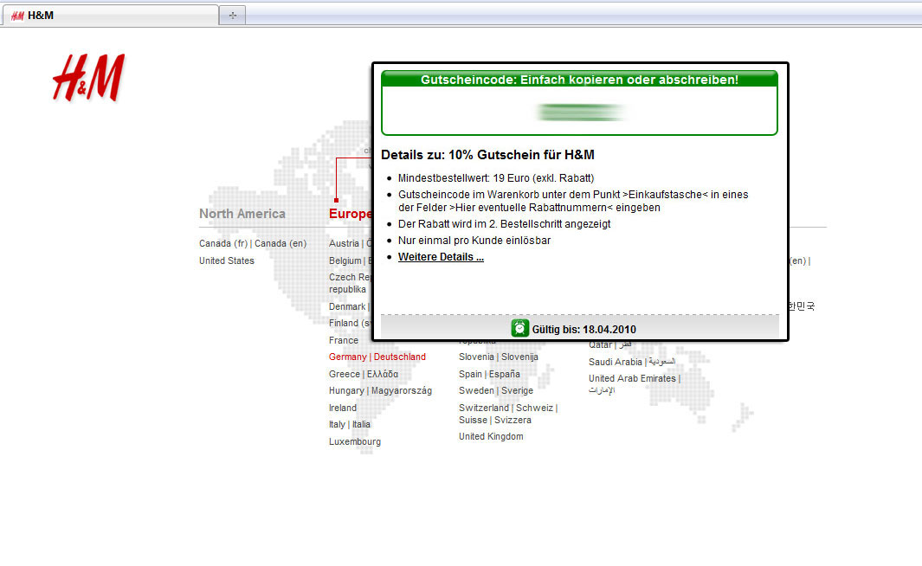
Task: Choose Sverige
Action: coord(518,391)
